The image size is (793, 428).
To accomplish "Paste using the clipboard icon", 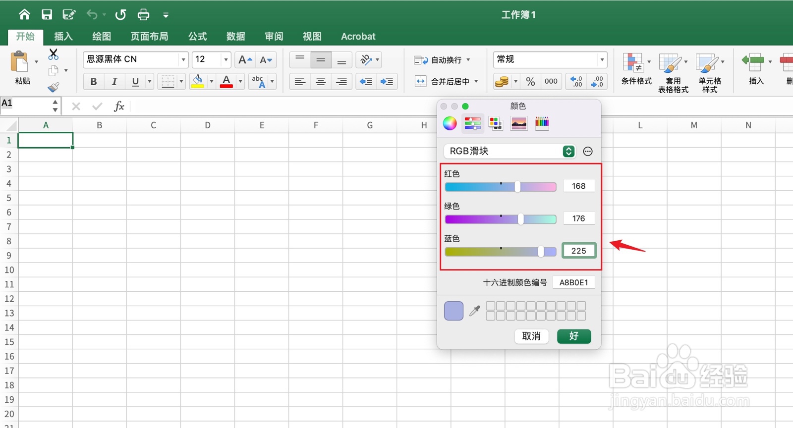I will [20, 63].
